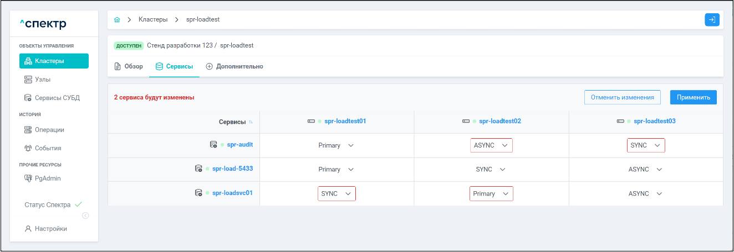Open SYNC dropdown for spr-loadsvc01 on spr-loadtest01

tap(337, 194)
